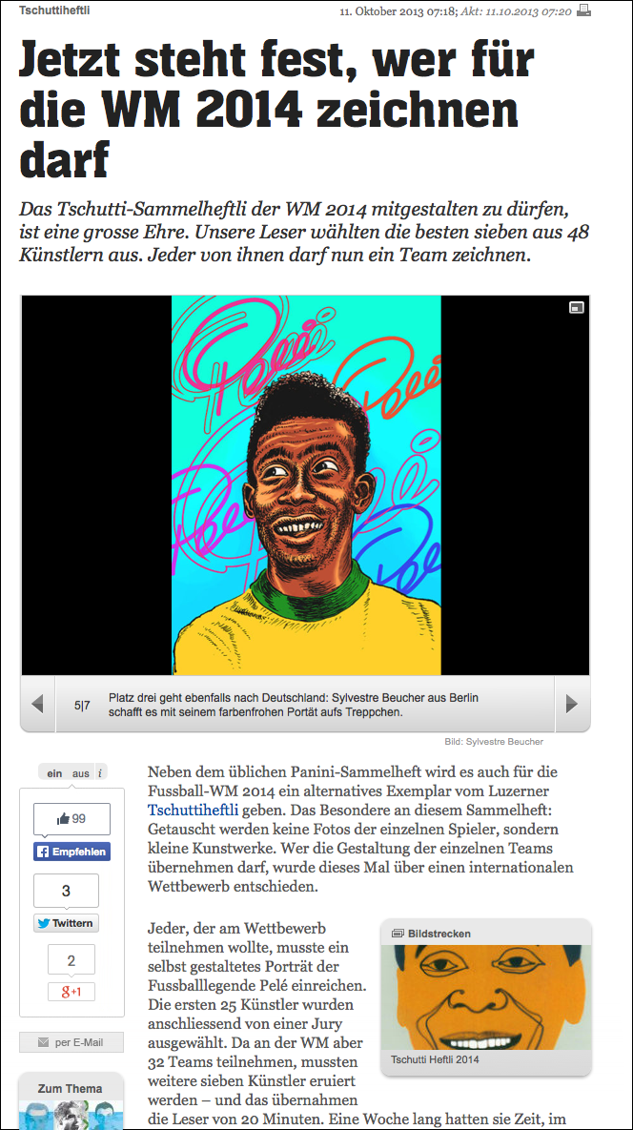
Task: Click the Facebook like count 99
Action: click(x=72, y=819)
